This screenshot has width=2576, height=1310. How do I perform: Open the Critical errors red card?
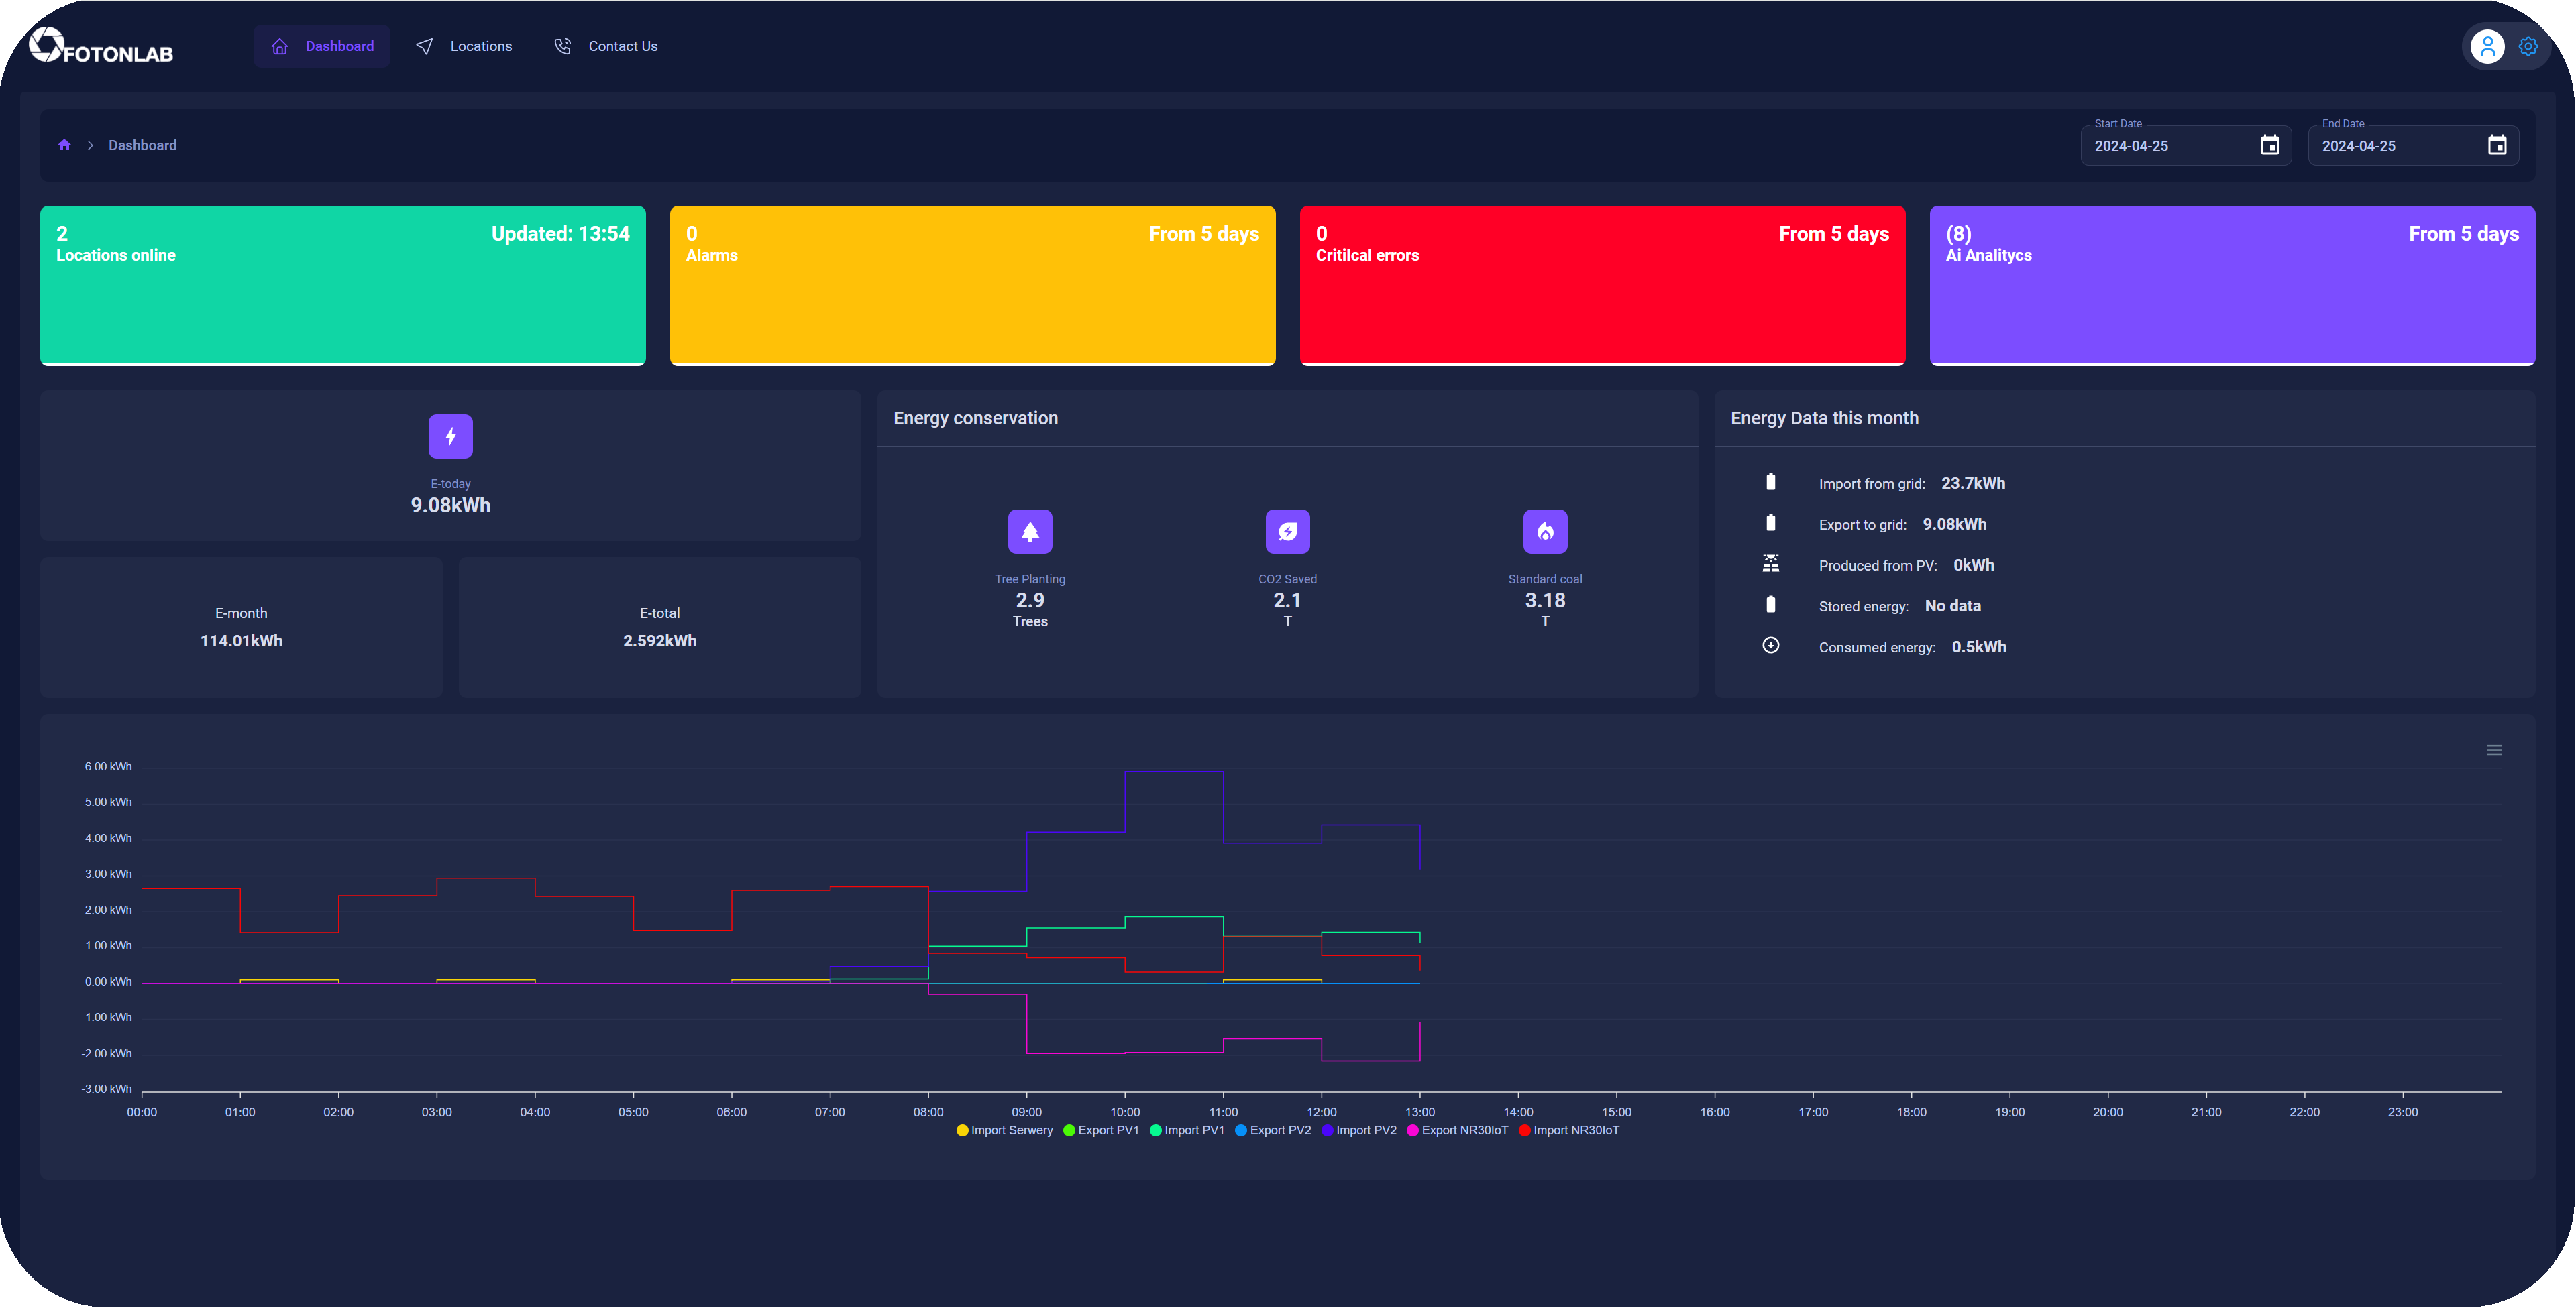[1603, 286]
